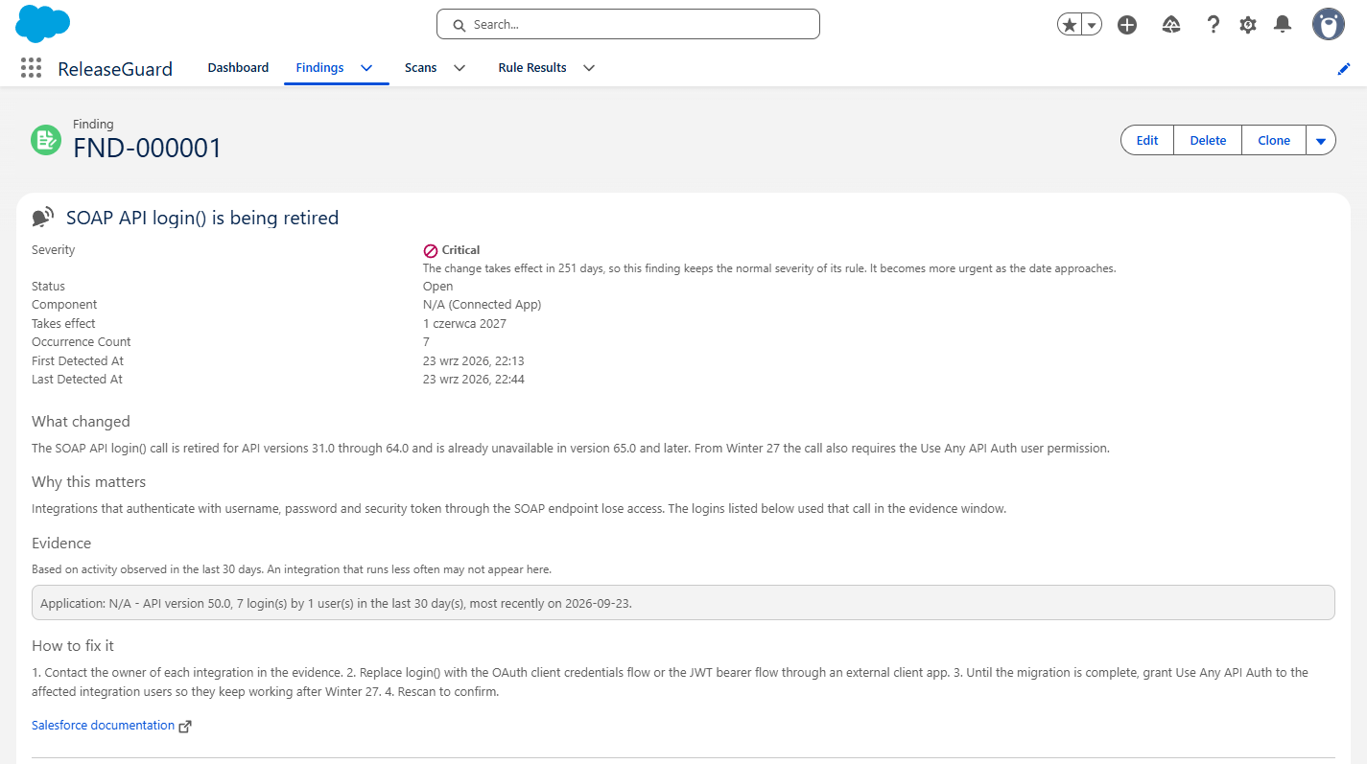This screenshot has width=1367, height=764.
Task: Click the green Finding record icon
Action: coord(45,140)
